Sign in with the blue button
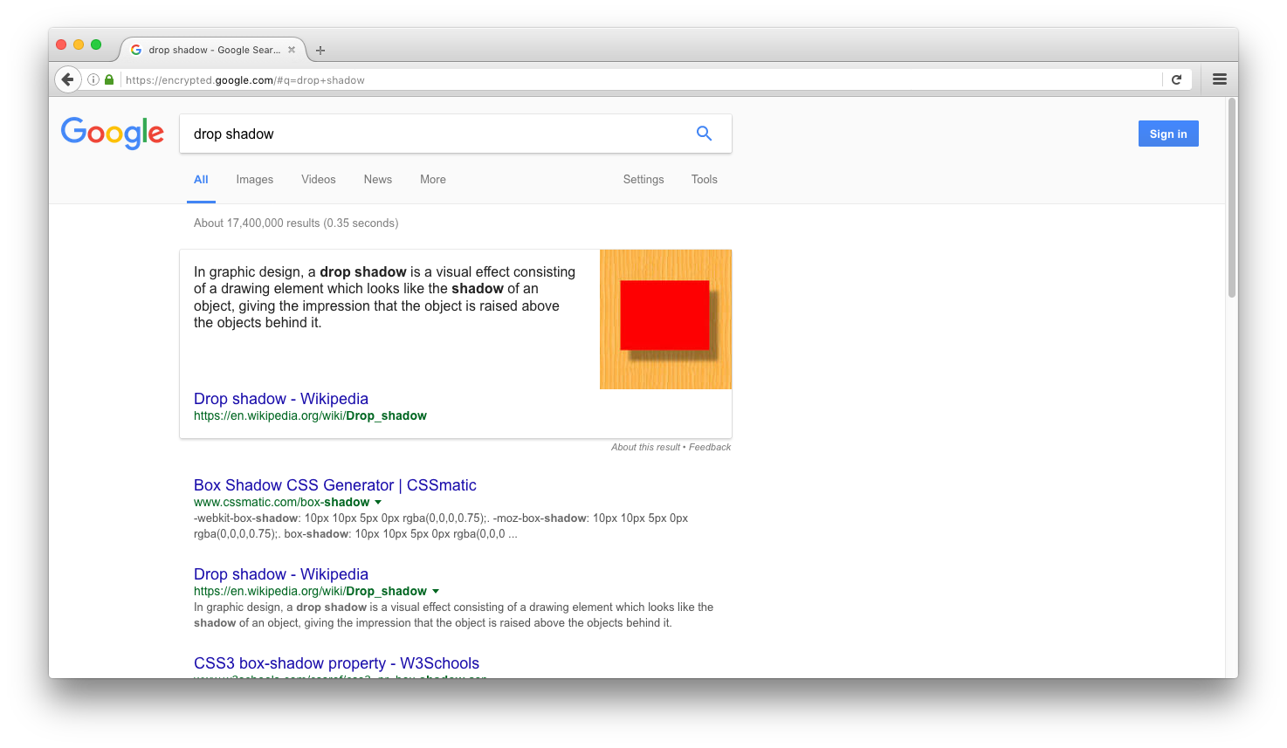Screen dimensions: 1287x748 (x=1168, y=134)
